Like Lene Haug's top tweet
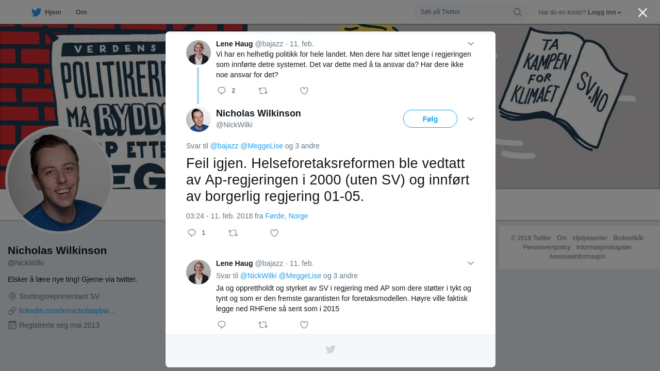 tap(304, 91)
